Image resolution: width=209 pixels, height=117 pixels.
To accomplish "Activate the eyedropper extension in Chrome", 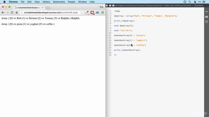I will [x=87, y=12].
